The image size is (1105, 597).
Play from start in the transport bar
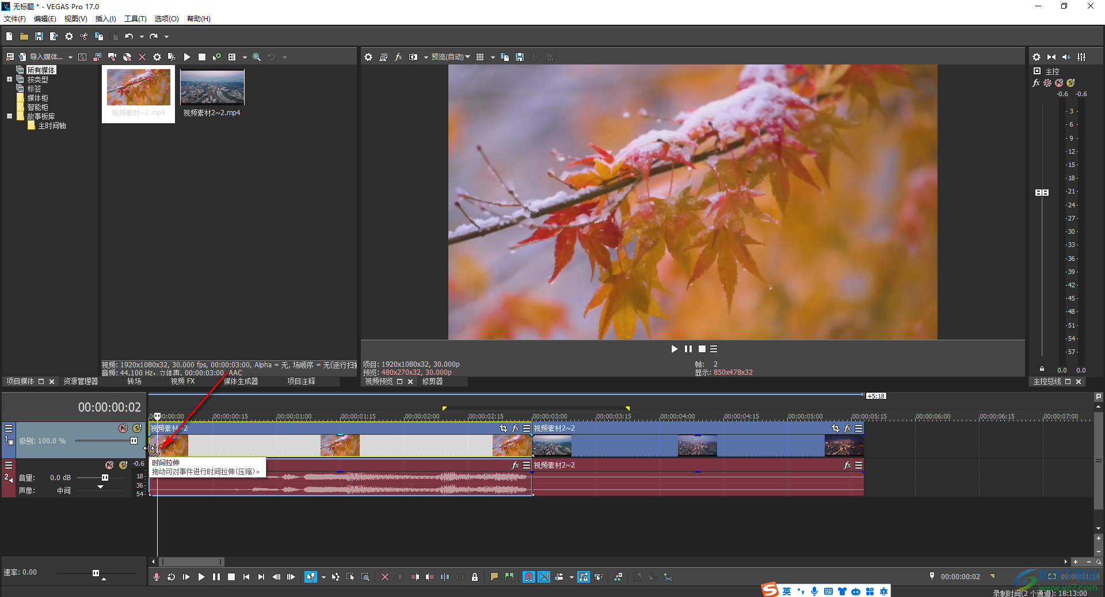coord(186,577)
